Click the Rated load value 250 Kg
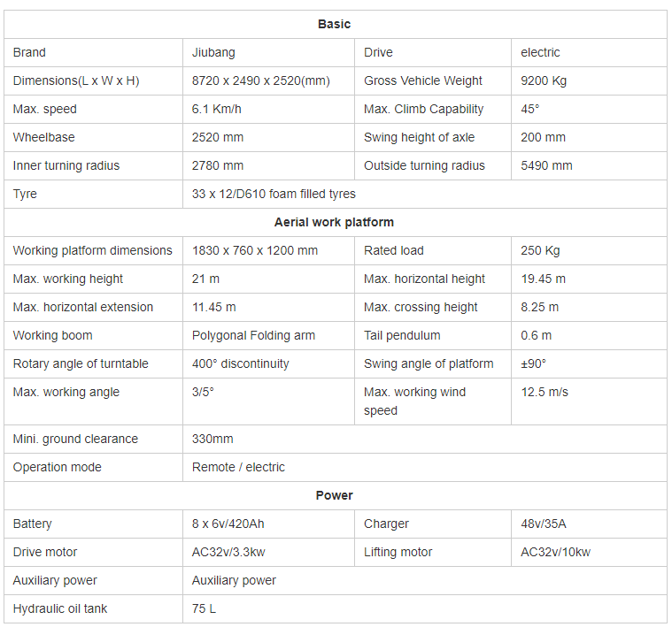672x627 pixels. coord(540,250)
